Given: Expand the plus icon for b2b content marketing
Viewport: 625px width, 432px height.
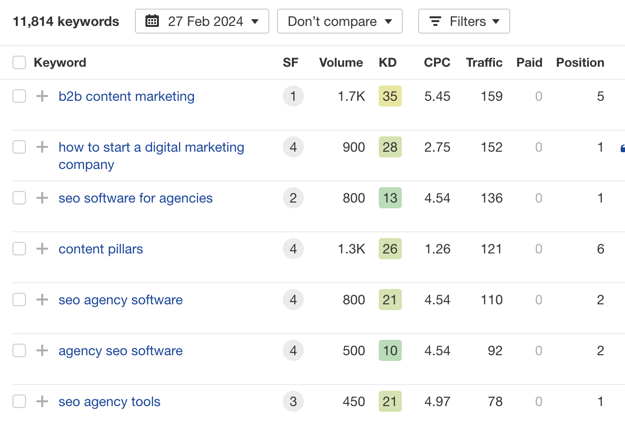Looking at the screenshot, I should point(42,96).
